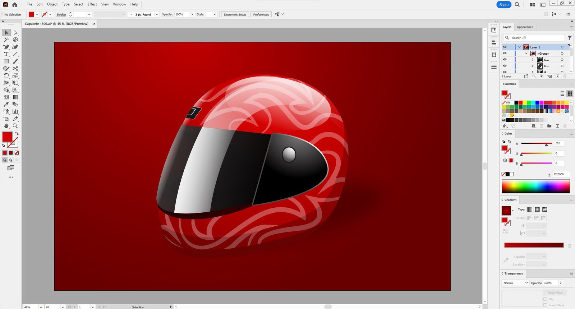
Task: Click target circle of Layer 1
Action: point(562,47)
